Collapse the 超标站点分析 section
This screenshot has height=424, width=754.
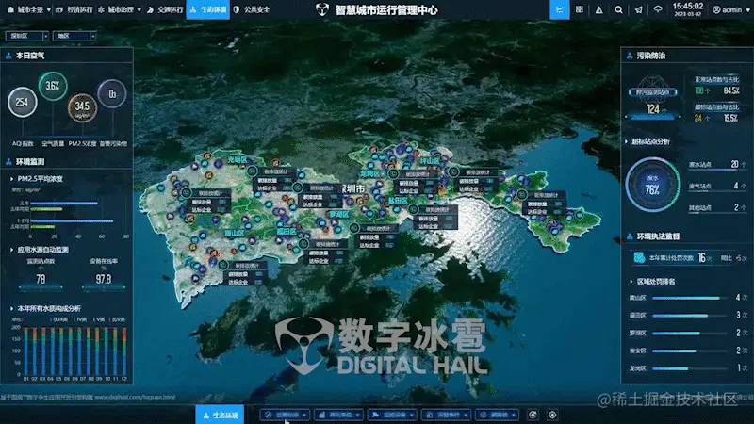pos(626,142)
